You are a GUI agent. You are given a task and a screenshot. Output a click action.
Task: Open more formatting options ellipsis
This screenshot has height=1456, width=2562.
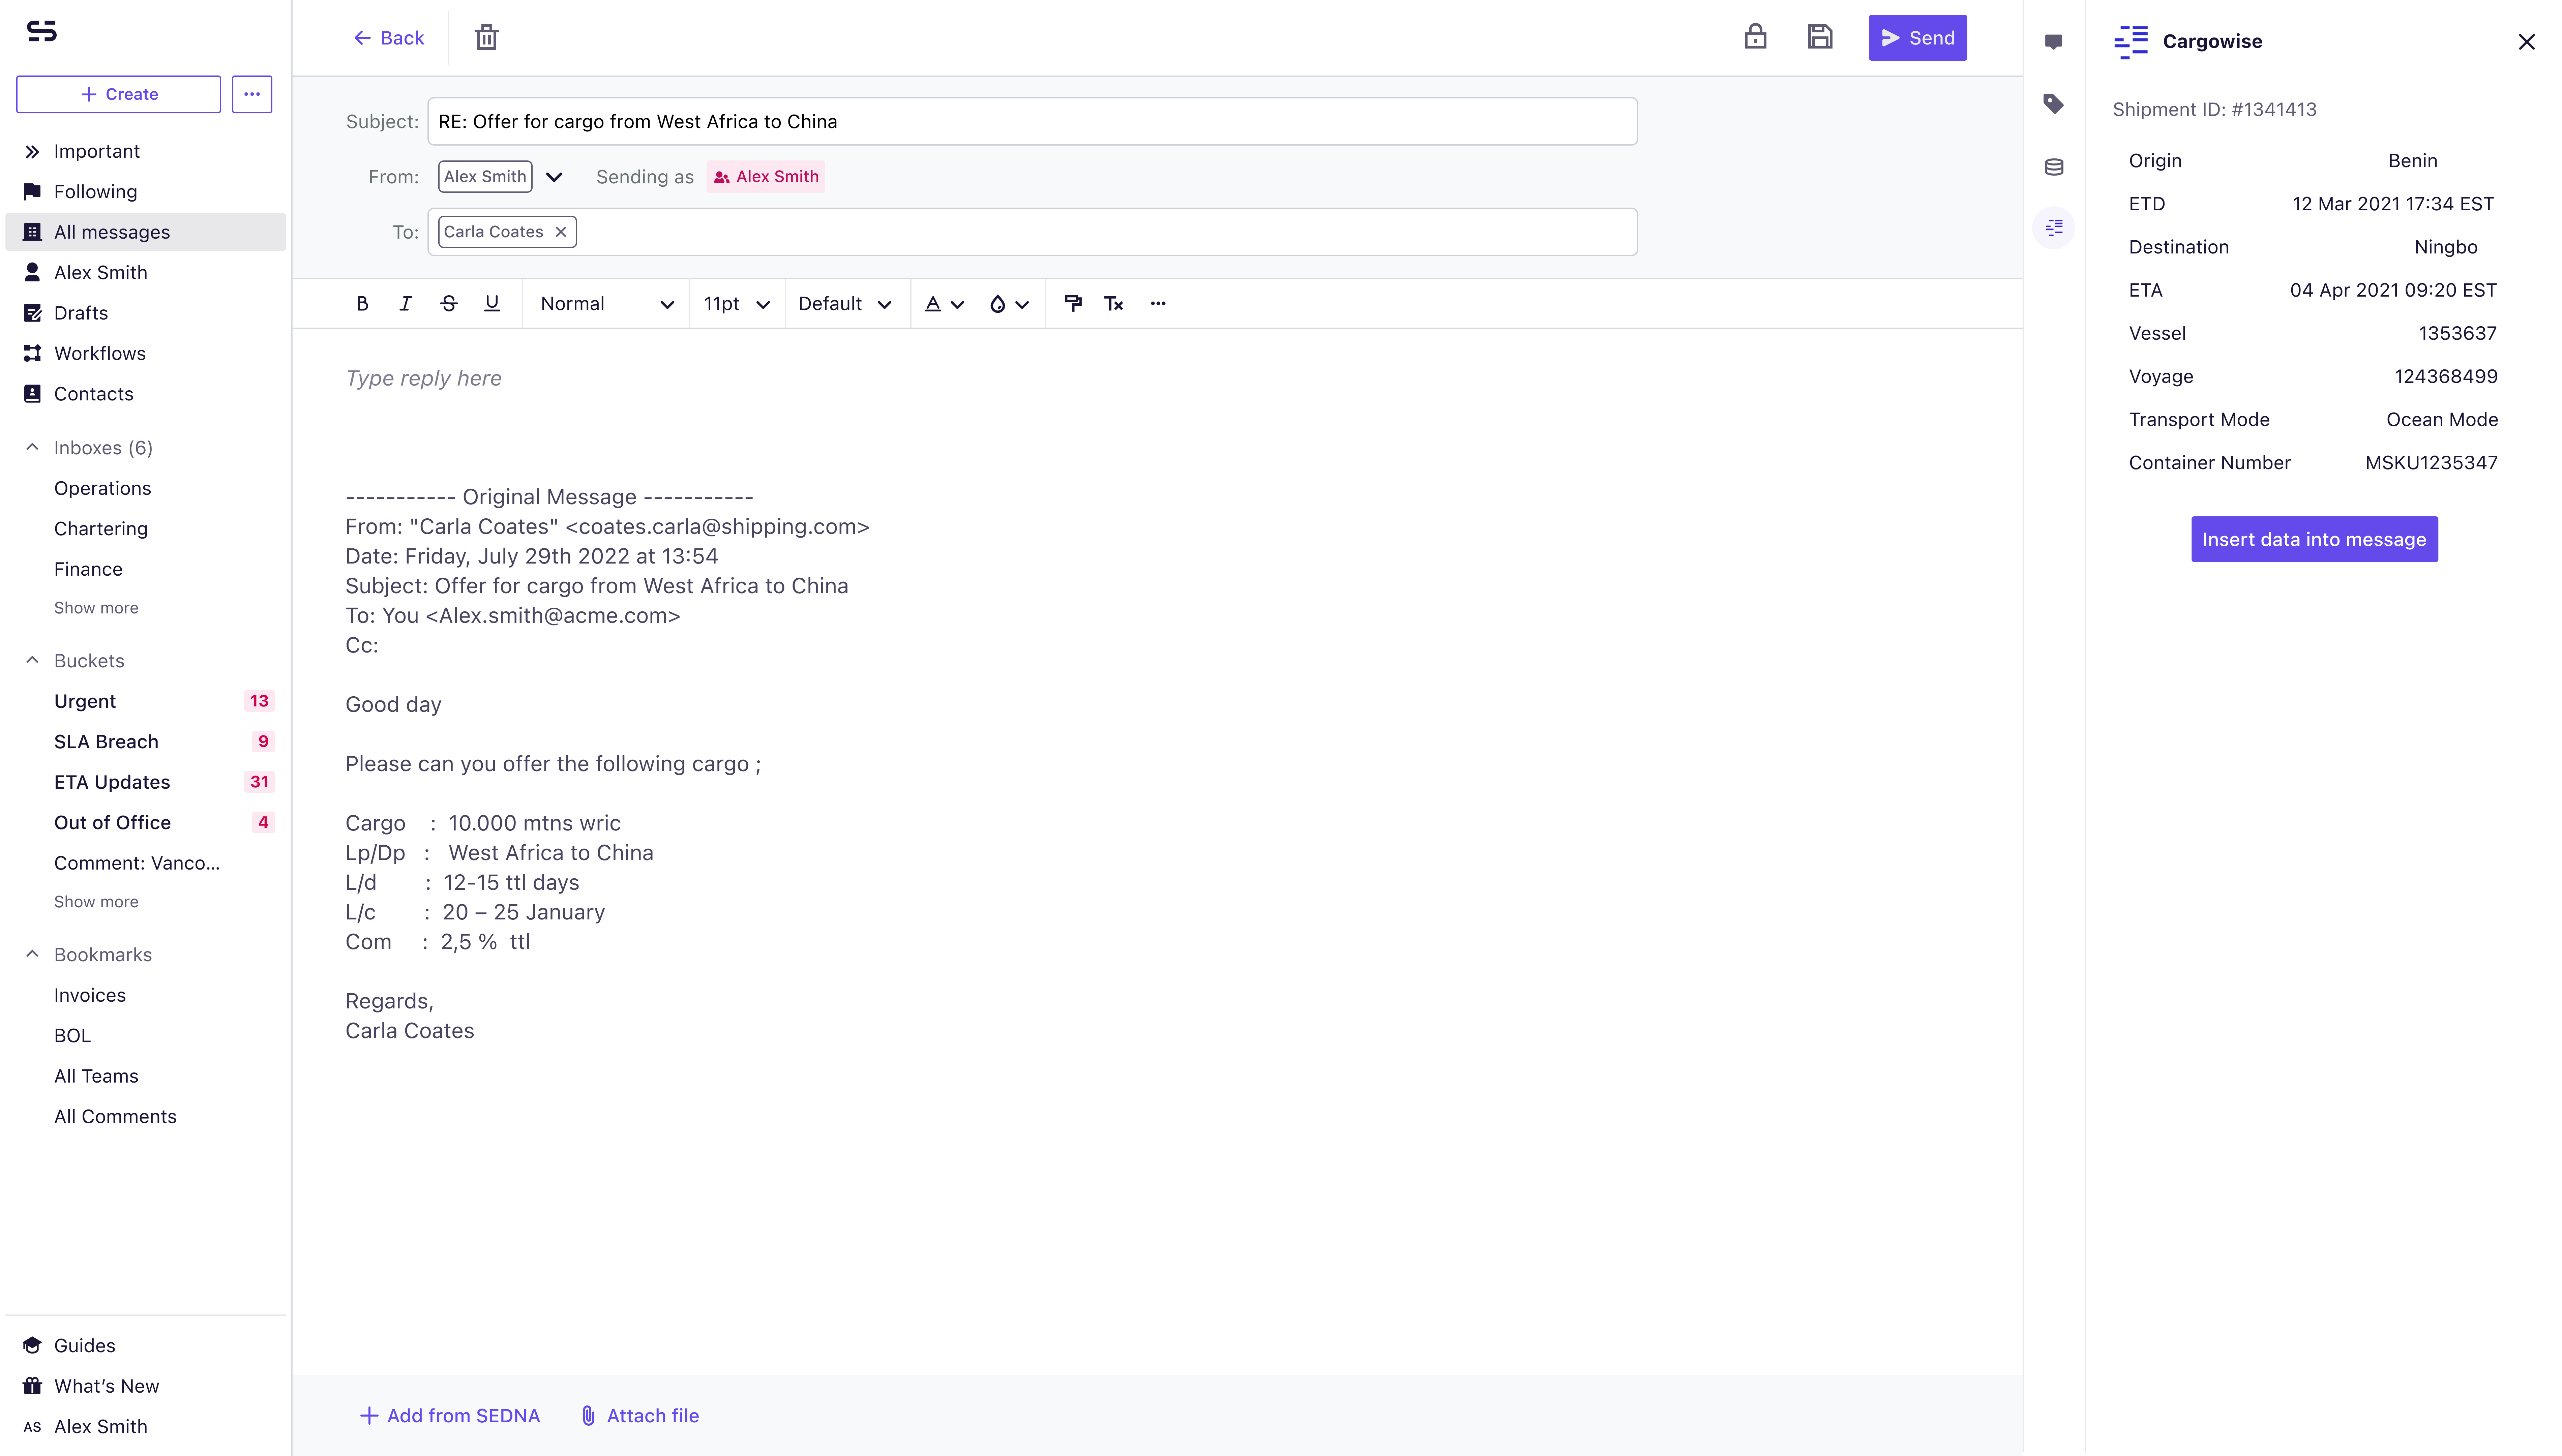coord(1158,304)
